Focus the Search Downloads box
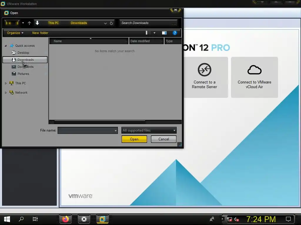The image size is (301, 225). pos(148,23)
